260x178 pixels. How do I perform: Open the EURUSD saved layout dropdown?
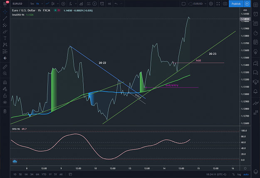pyautogui.click(x=198, y=4)
